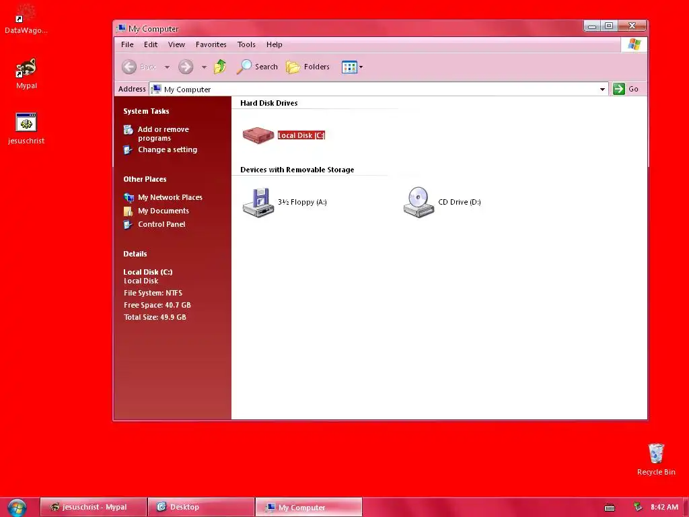Go up one folder level
Viewport: 689px width, 517px height.
pyautogui.click(x=220, y=67)
